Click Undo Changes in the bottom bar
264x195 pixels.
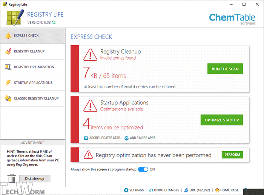pyautogui.click(x=164, y=190)
